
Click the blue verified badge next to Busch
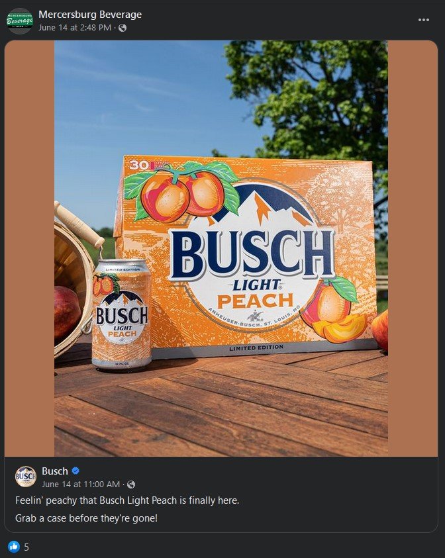[x=75, y=471]
